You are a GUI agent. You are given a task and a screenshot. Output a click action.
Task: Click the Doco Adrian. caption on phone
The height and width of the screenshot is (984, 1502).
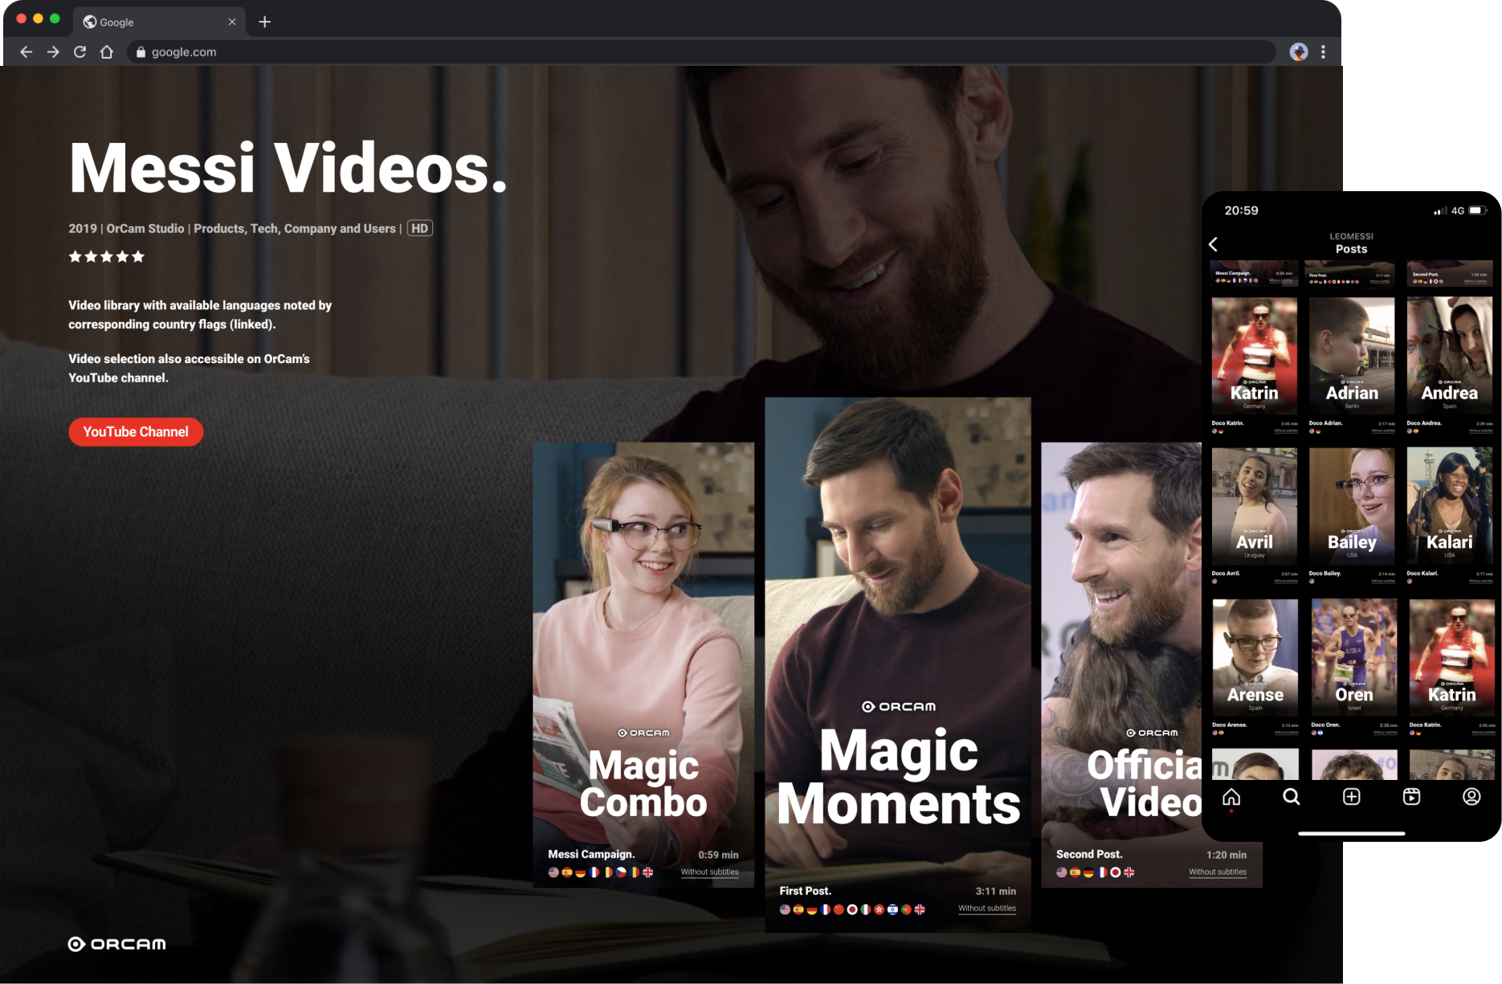tap(1325, 423)
